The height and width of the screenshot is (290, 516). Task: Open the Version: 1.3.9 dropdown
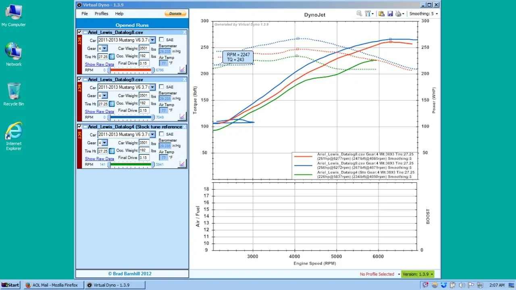418,274
